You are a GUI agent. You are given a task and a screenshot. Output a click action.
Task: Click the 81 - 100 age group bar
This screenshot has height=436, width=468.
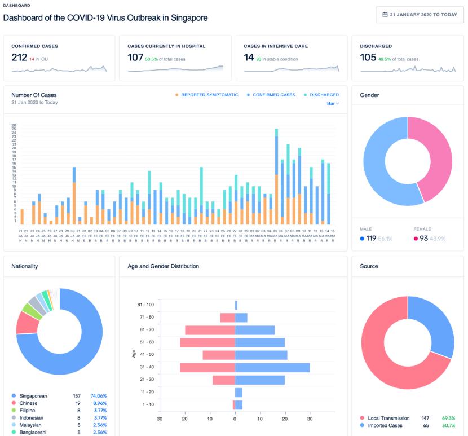(x=236, y=305)
